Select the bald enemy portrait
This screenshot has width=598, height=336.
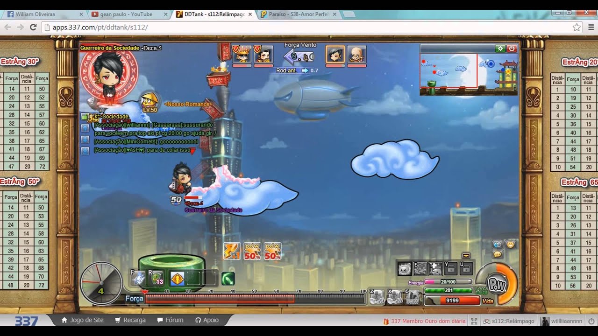(356, 55)
